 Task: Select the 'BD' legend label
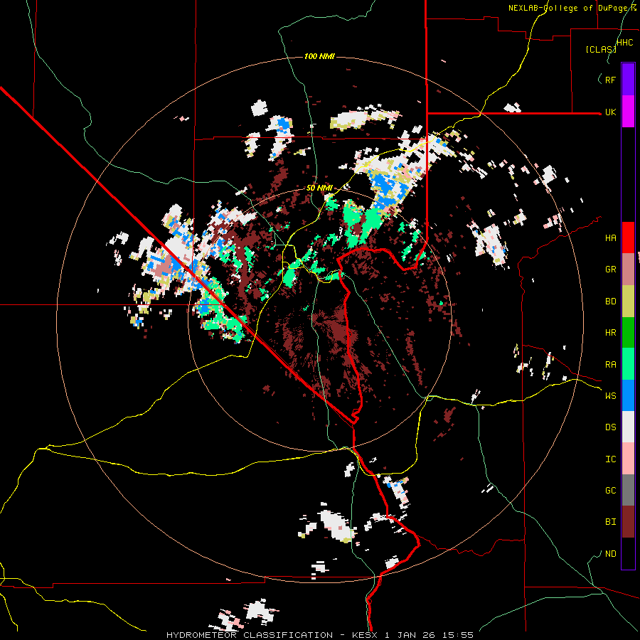coord(610,302)
